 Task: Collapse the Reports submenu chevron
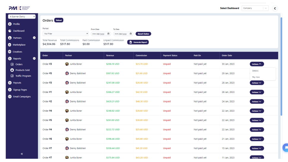click(x=34, y=58)
